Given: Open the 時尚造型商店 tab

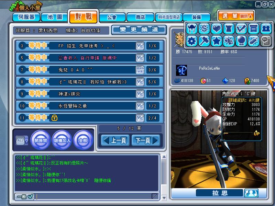Looking at the screenshot, I should point(169,17).
